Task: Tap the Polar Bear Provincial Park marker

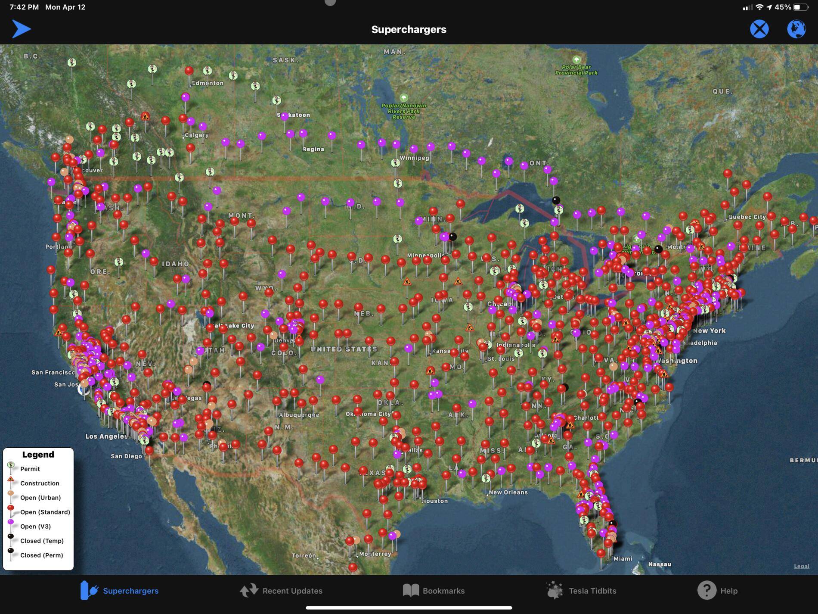Action: coord(576,59)
